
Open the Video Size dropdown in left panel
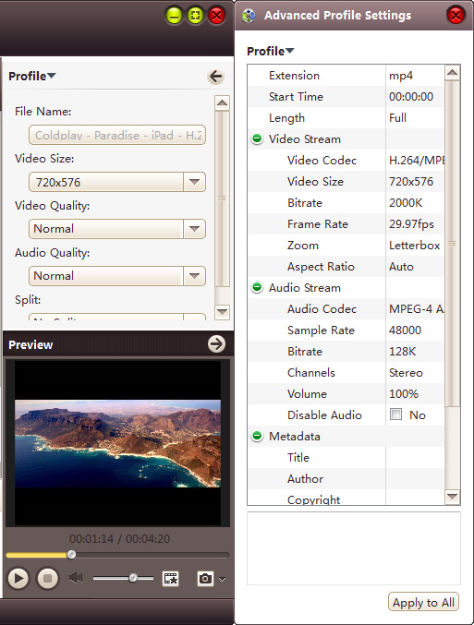194,182
